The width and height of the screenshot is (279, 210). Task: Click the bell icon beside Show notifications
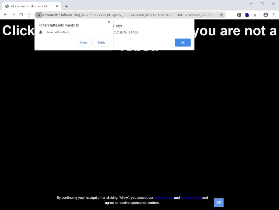[x=41, y=32]
